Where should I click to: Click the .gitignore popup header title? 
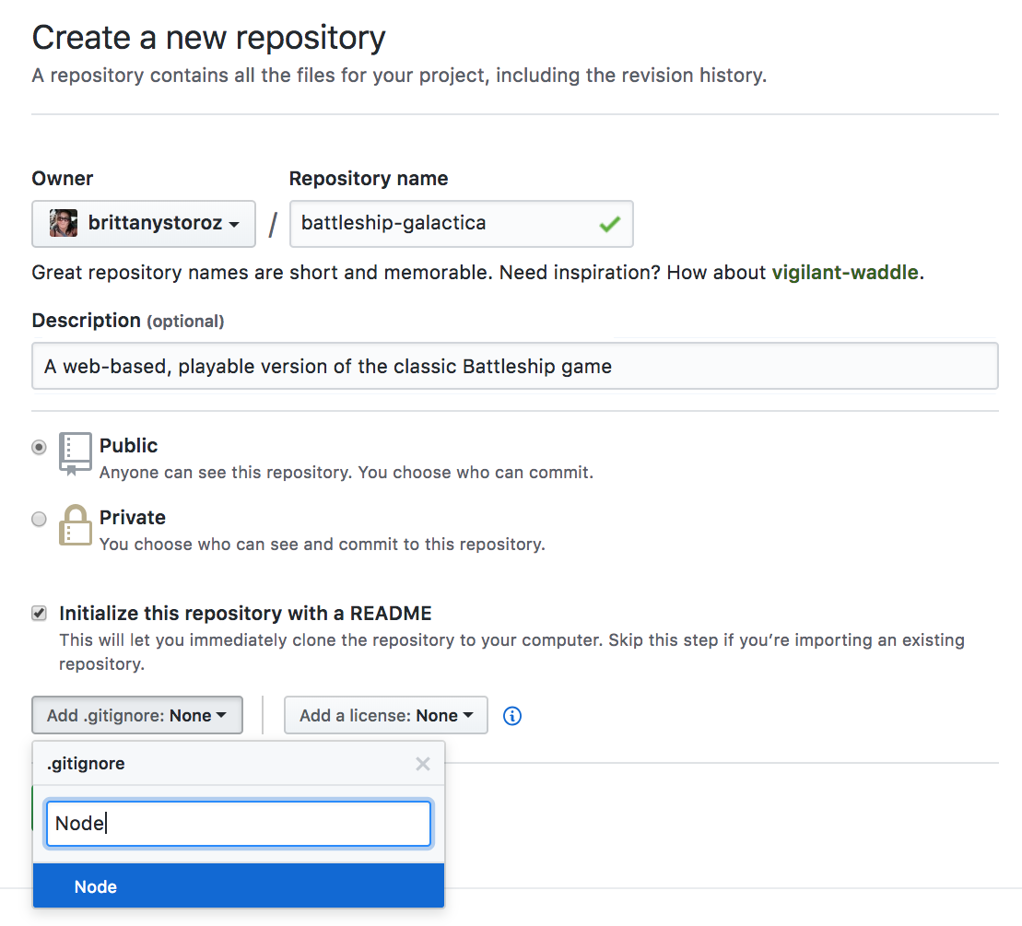[86, 764]
